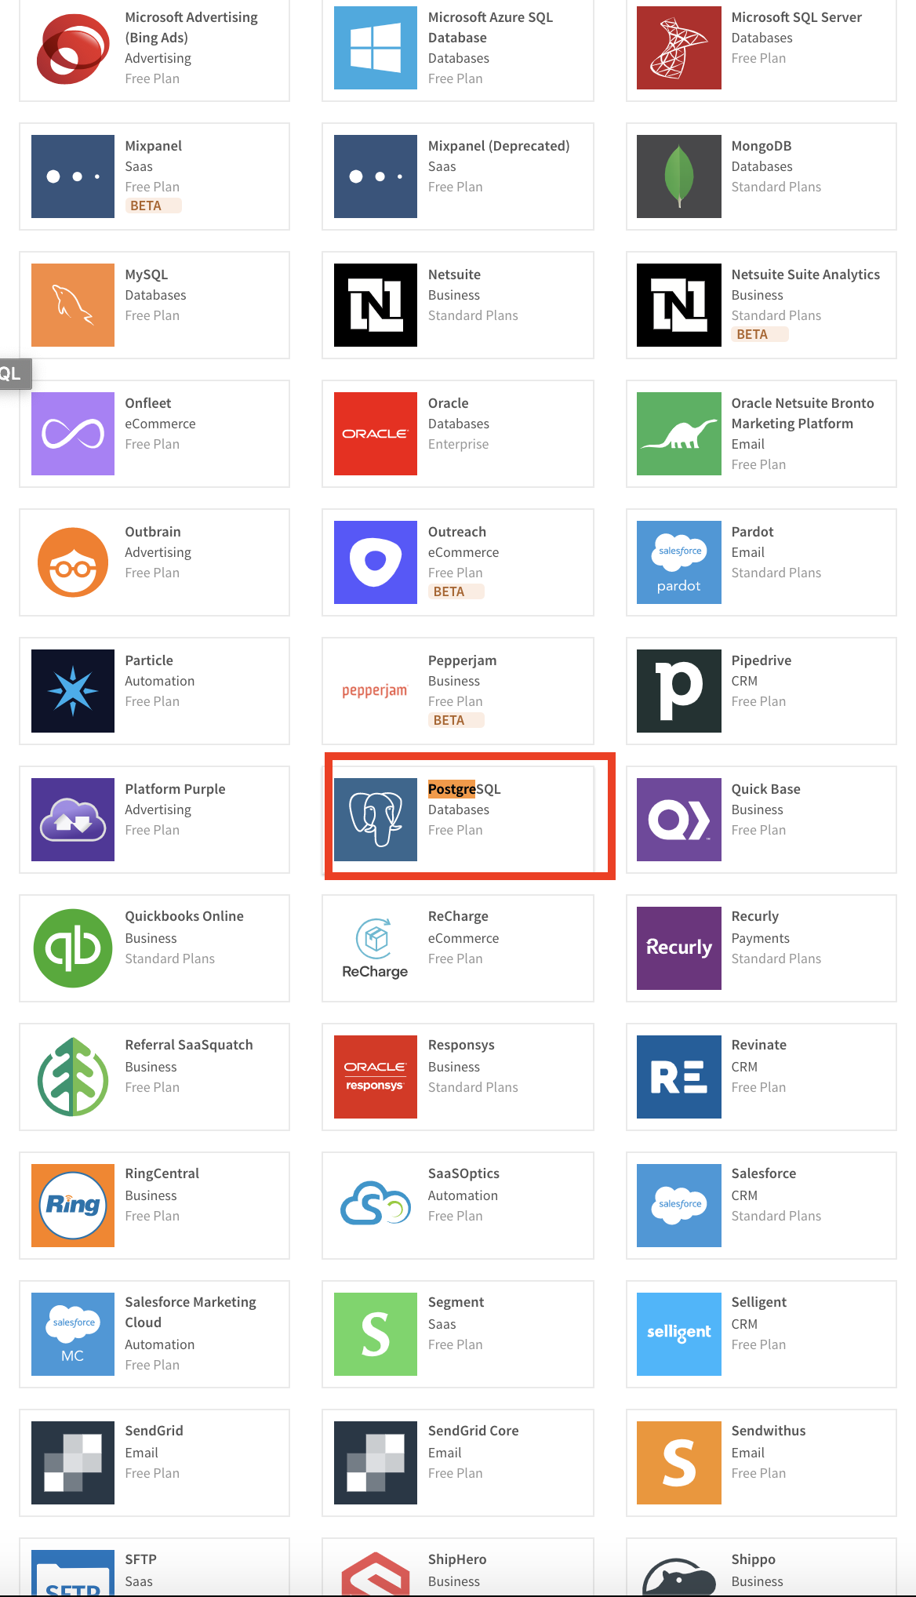The height and width of the screenshot is (1597, 916).
Task: Click the Salesforce CRM cloud logo
Action: pos(679,1206)
